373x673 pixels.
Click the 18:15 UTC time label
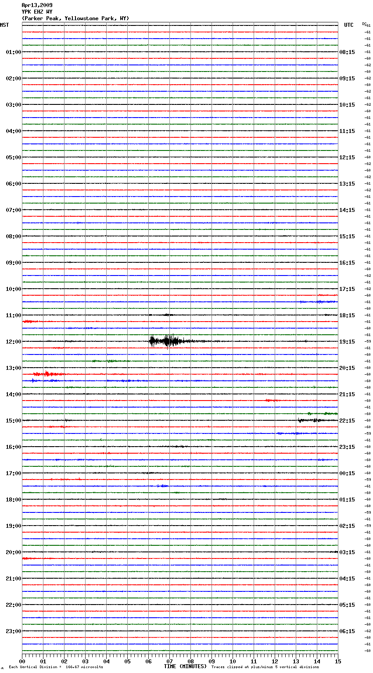pos(347,315)
